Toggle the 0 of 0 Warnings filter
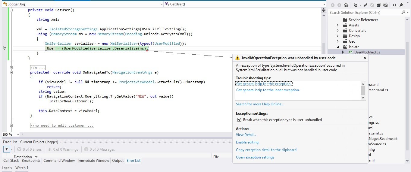Viewport: 411px width, 172px height. (x=63, y=149)
